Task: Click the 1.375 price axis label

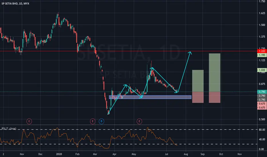Action: tap(262, 37)
